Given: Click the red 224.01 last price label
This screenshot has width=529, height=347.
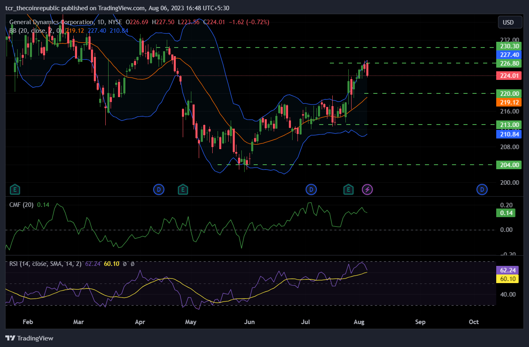Looking at the screenshot, I should [509, 75].
